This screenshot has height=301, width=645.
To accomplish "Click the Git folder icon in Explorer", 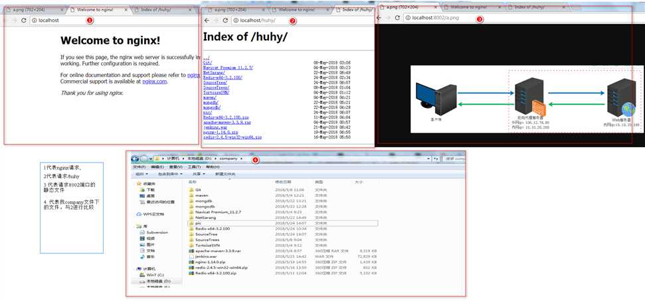I will click(191, 190).
